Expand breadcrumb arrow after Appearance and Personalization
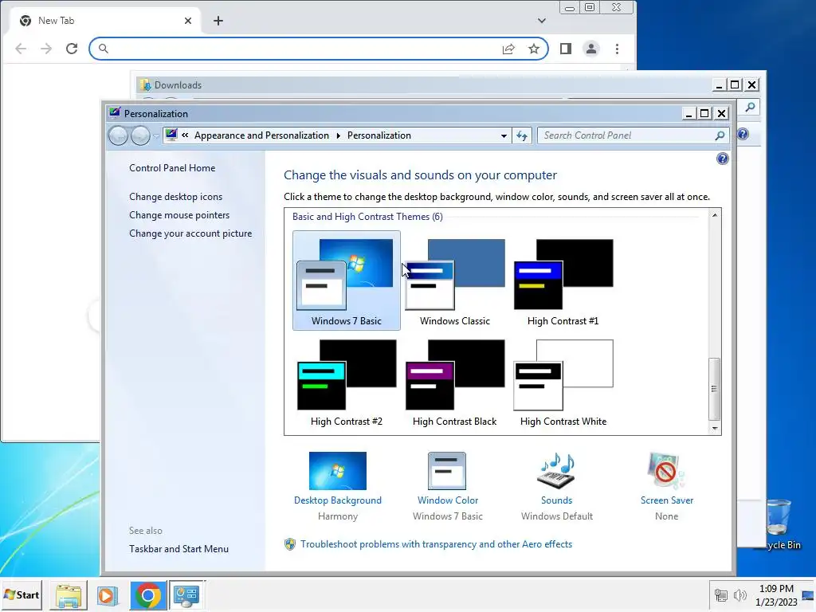 point(338,135)
